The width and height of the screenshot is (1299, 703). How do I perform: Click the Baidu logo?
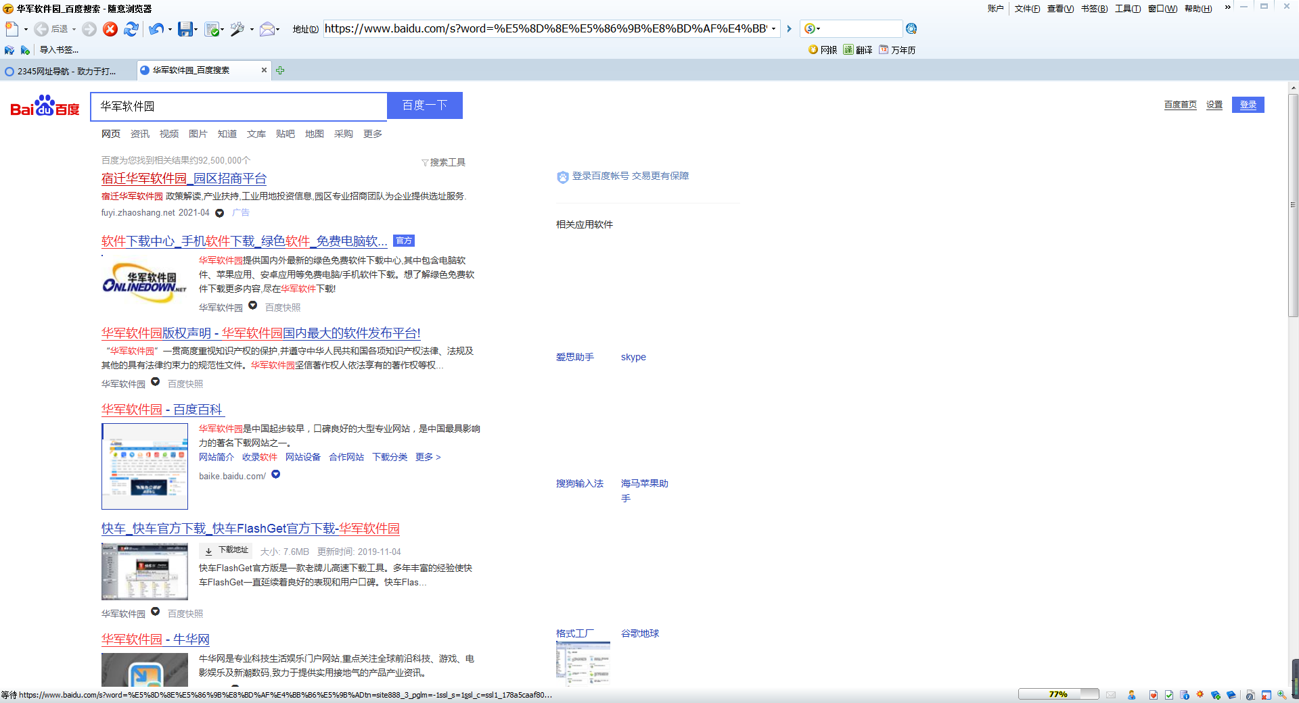coord(45,106)
